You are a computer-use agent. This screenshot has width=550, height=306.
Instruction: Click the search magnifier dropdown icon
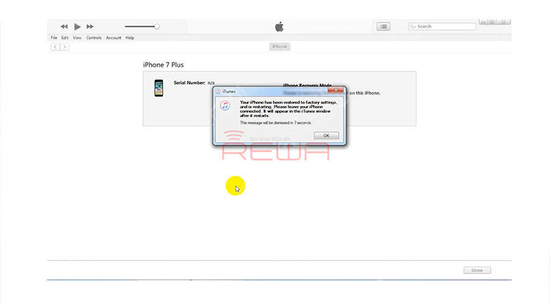tap(413, 27)
